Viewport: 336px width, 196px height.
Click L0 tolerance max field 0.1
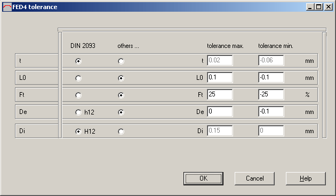click(x=220, y=77)
